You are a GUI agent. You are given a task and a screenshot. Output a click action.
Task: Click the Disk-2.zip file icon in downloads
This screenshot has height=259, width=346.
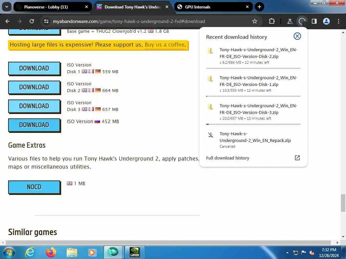pos(211,51)
